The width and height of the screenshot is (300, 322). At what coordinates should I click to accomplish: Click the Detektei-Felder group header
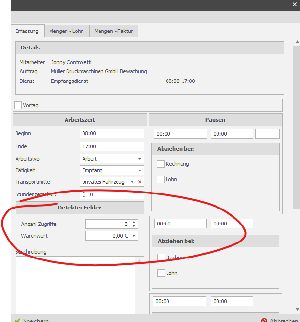pyautogui.click(x=80, y=208)
